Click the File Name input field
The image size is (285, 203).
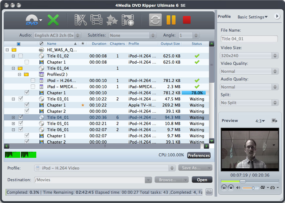(x=249, y=39)
